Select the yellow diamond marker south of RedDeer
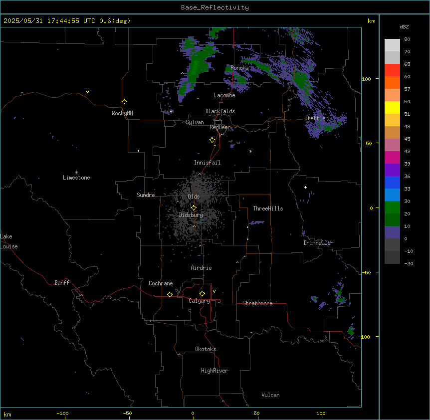Image resolution: width=430 pixels, height=420 pixels. pyautogui.click(x=213, y=140)
